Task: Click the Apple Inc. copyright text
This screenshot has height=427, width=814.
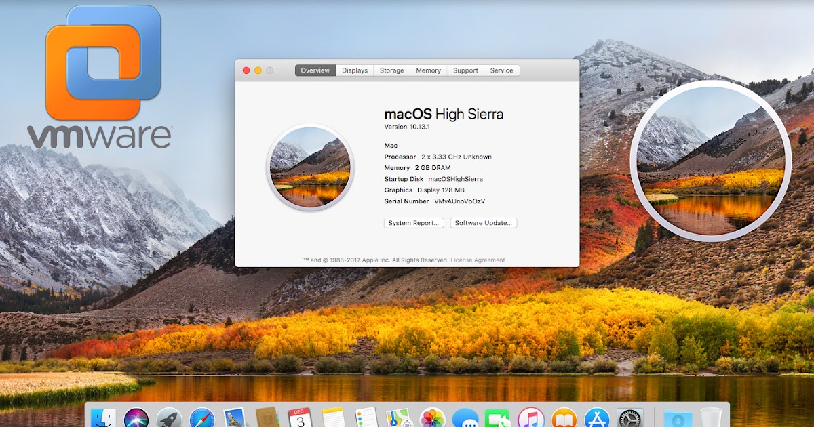Action: (x=376, y=260)
